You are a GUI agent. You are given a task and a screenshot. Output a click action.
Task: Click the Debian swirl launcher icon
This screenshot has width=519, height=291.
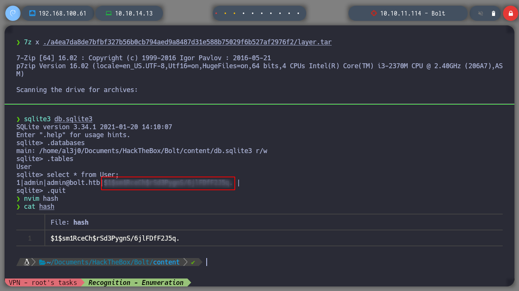coord(13,13)
